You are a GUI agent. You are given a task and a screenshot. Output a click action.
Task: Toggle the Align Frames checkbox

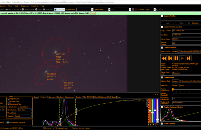click(9, 99)
